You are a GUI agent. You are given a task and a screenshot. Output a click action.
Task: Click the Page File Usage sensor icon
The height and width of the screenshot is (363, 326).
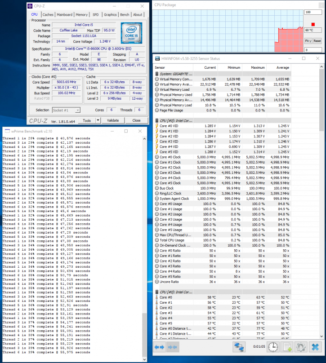point(157,110)
